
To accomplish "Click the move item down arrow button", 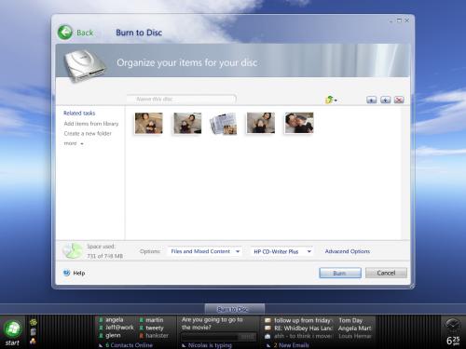I will [x=385, y=100].
